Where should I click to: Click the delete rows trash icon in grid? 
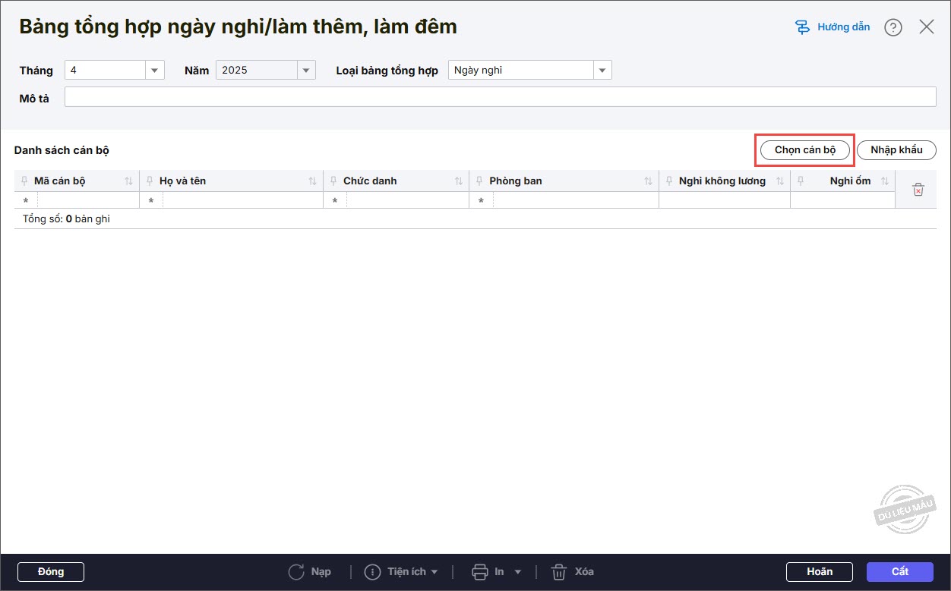click(x=918, y=190)
